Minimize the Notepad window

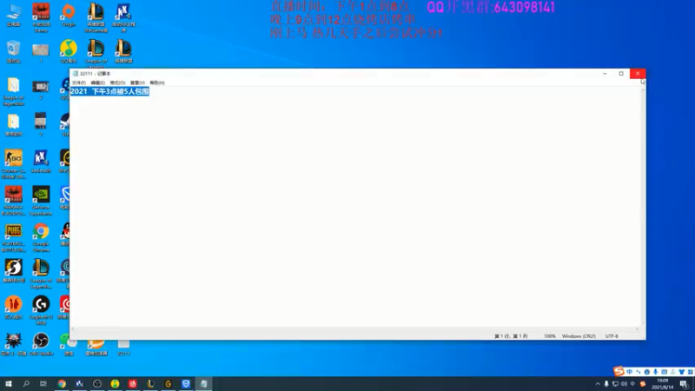coord(605,74)
